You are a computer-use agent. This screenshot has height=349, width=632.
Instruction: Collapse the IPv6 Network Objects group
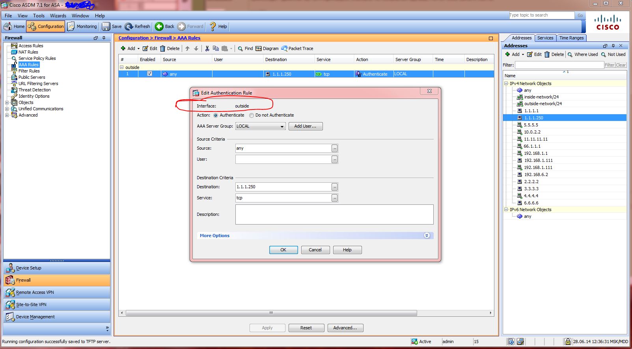point(506,210)
